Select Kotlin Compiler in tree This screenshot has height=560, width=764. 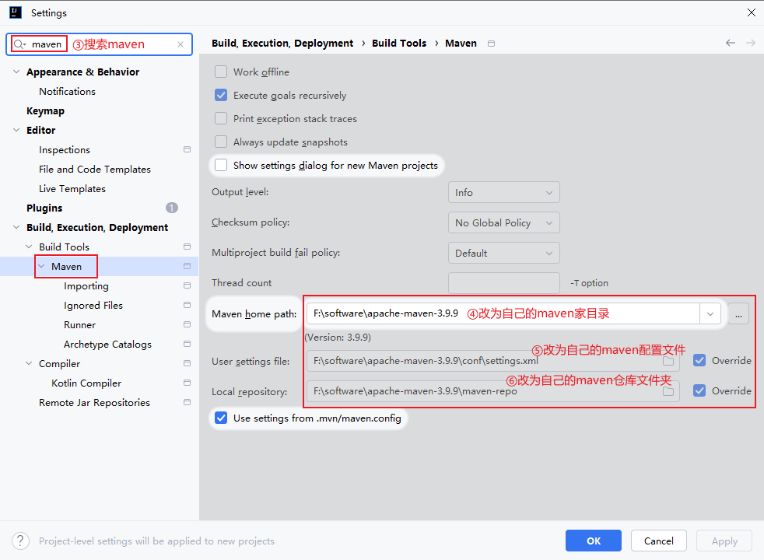point(86,383)
